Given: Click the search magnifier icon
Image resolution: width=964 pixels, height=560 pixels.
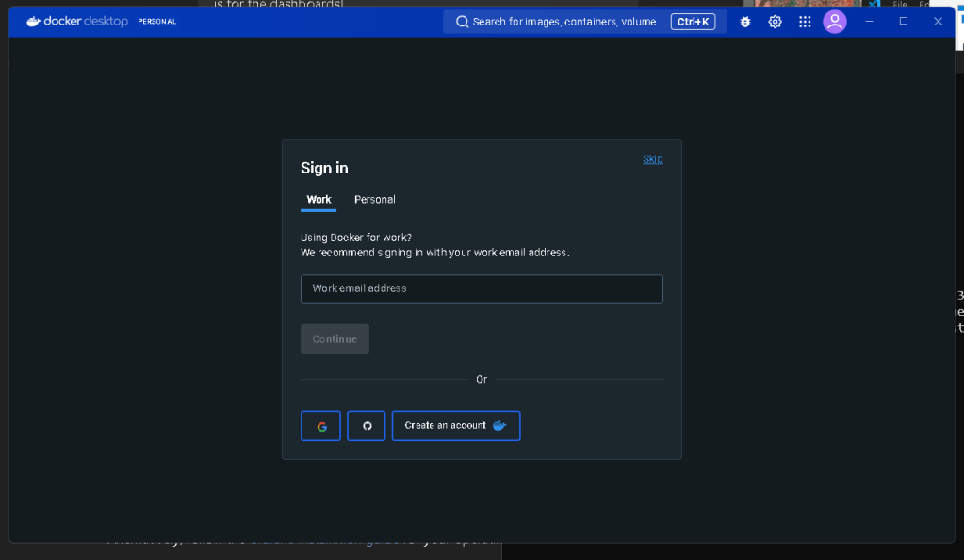Looking at the screenshot, I should point(462,22).
